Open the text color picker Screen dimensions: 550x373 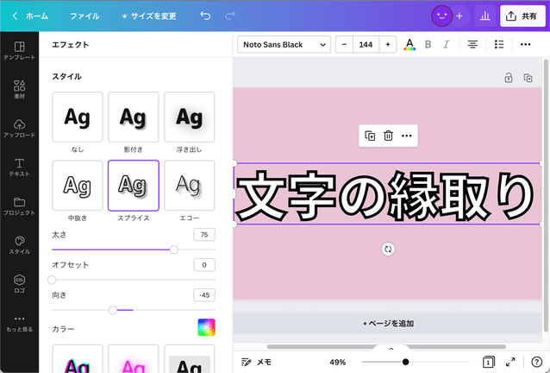[409, 45]
